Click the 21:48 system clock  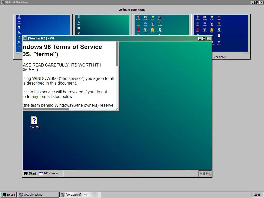pos(257,195)
